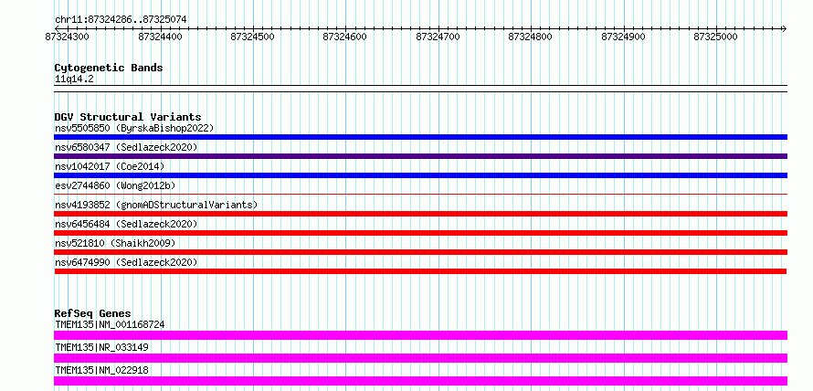Open the nsv6474990 (Sedlazeck2020) variant label
The width and height of the screenshot is (813, 391).
tap(126, 262)
